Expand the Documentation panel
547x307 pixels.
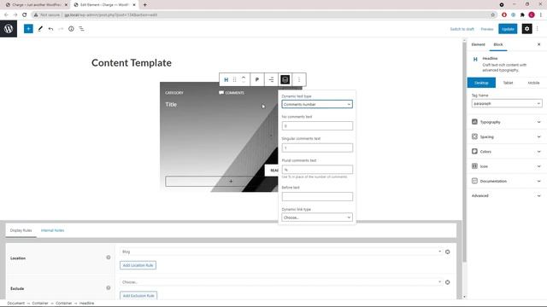tap(507, 181)
